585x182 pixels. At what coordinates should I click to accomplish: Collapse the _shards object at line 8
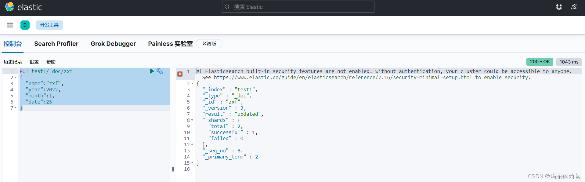pos(192,120)
